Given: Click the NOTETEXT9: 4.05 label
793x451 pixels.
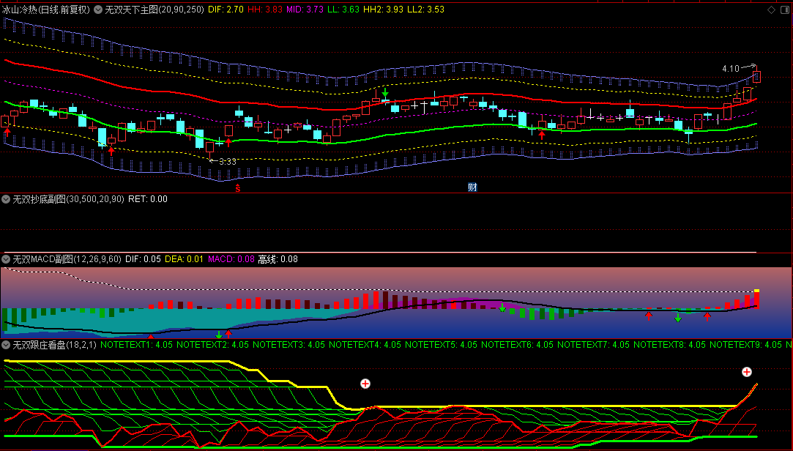Looking at the screenshot, I should [745, 345].
